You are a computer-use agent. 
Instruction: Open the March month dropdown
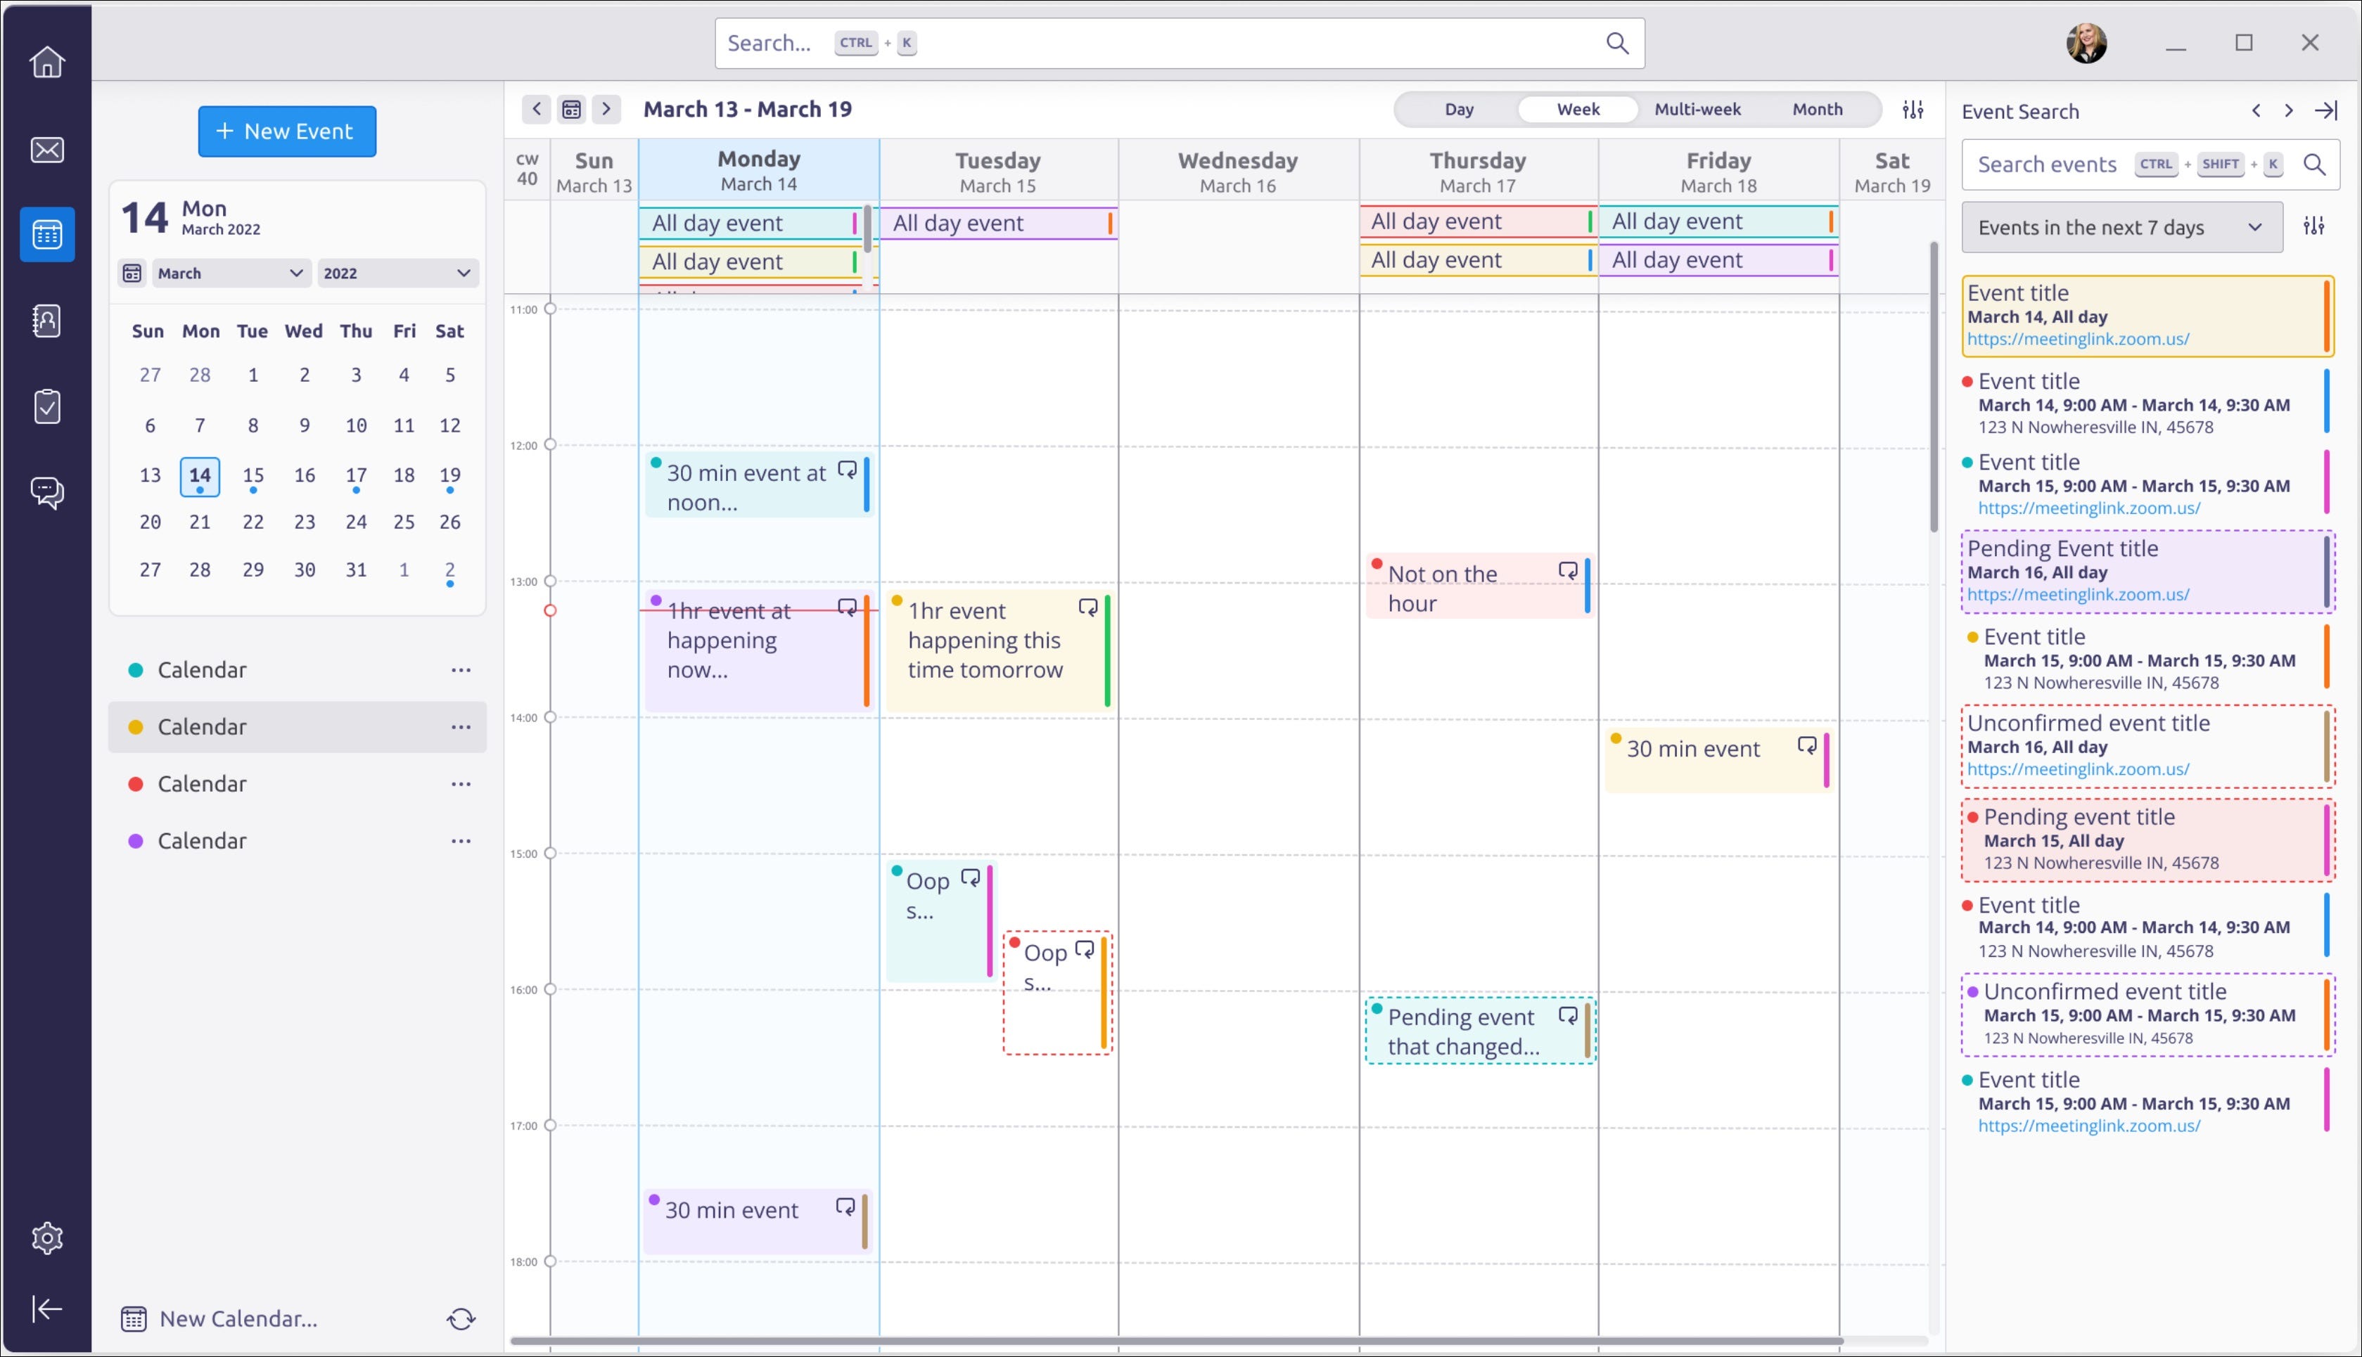[230, 272]
